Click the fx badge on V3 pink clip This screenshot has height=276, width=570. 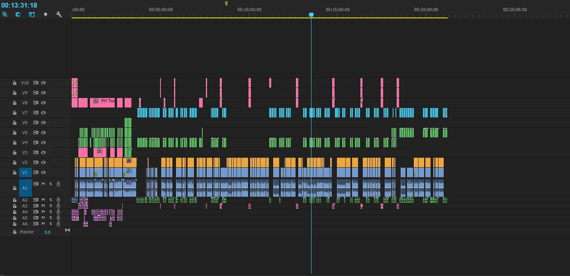(x=100, y=151)
